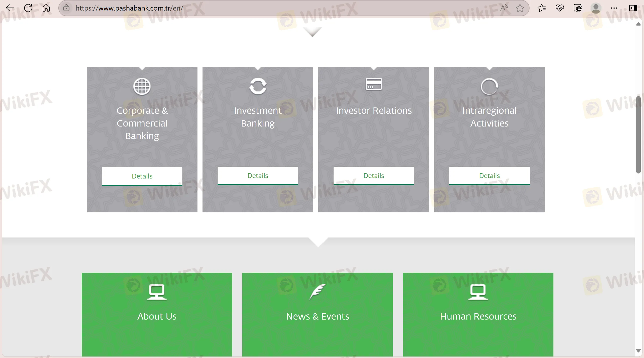The image size is (644, 358).
Task: Click the globe icon on the Corporate & Commercial Banking card
Action: click(x=142, y=86)
